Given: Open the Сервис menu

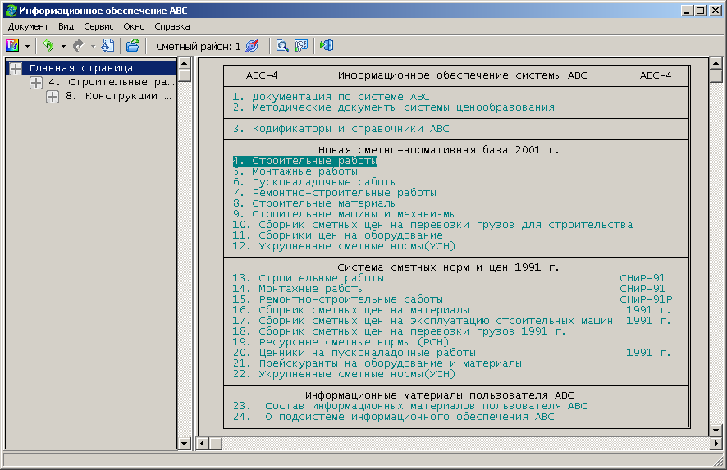Looking at the screenshot, I should click(x=98, y=26).
